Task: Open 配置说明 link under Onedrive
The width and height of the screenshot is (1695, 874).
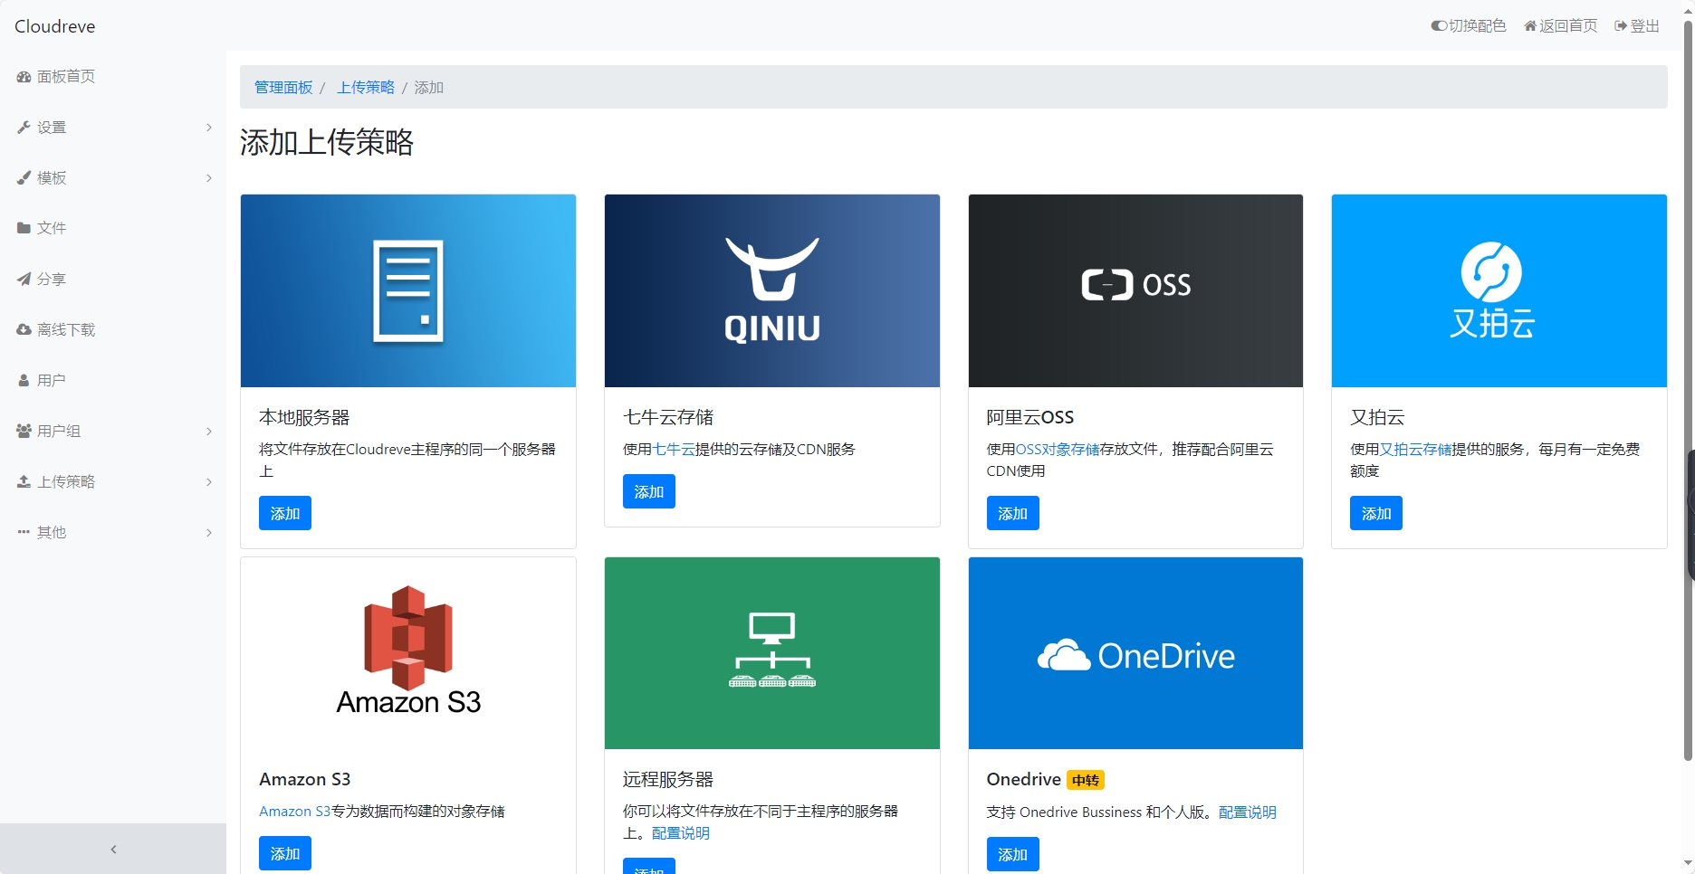Action: 1248,812
